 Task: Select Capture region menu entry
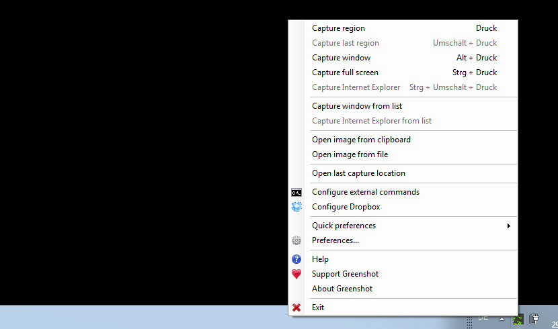tap(403, 28)
